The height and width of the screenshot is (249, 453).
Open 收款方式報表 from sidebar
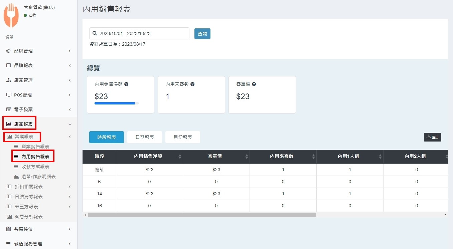(x=35, y=167)
